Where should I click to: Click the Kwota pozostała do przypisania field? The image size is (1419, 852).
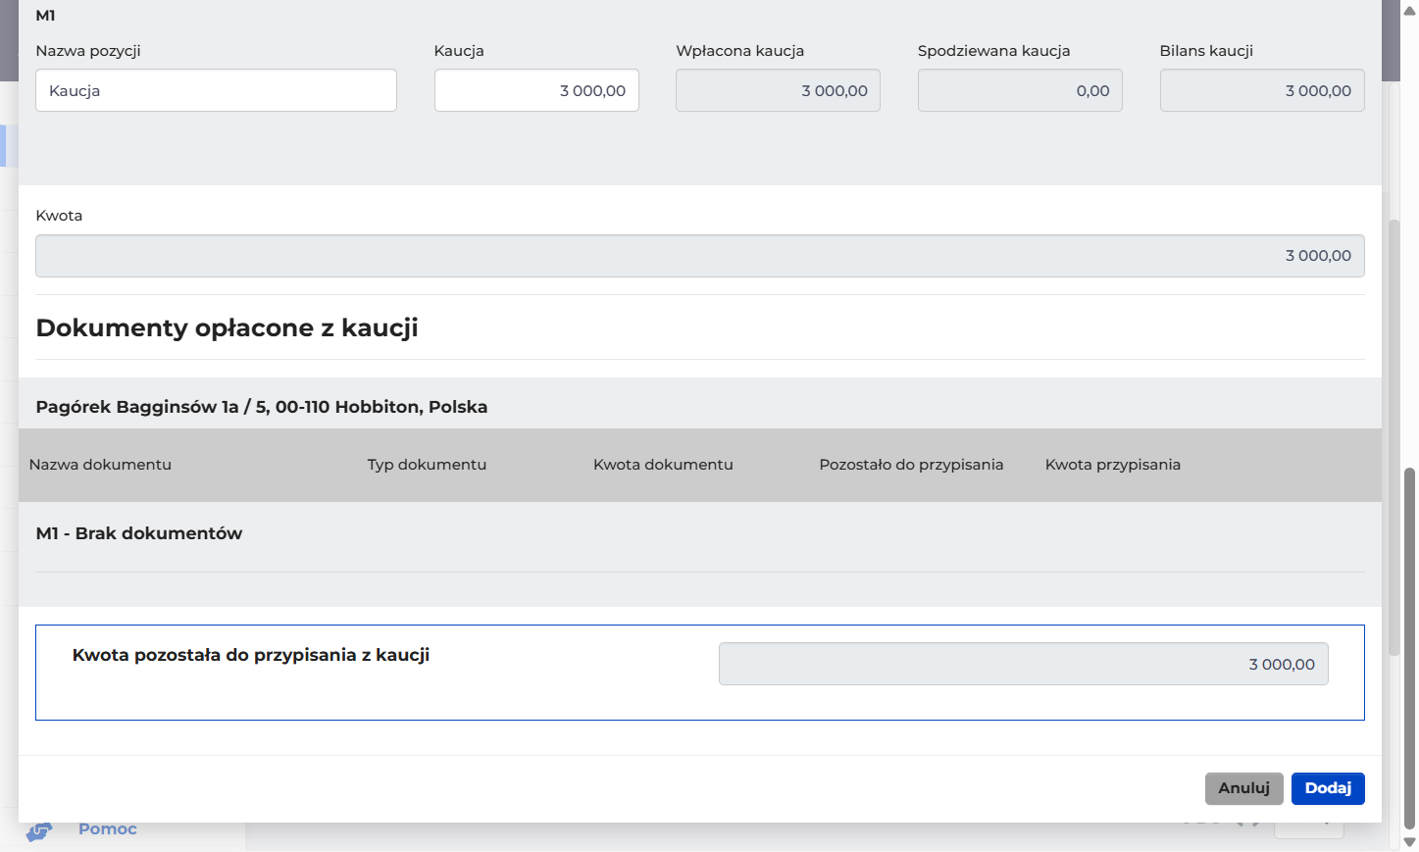1024,664
